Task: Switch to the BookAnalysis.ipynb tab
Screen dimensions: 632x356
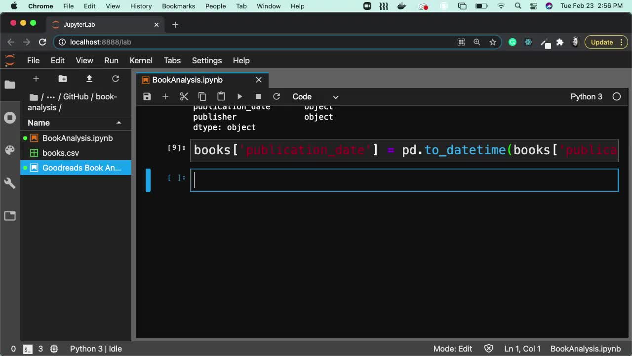Action: [x=197, y=80]
